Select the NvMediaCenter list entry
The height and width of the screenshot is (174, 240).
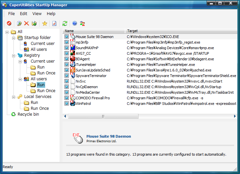tap(88, 92)
